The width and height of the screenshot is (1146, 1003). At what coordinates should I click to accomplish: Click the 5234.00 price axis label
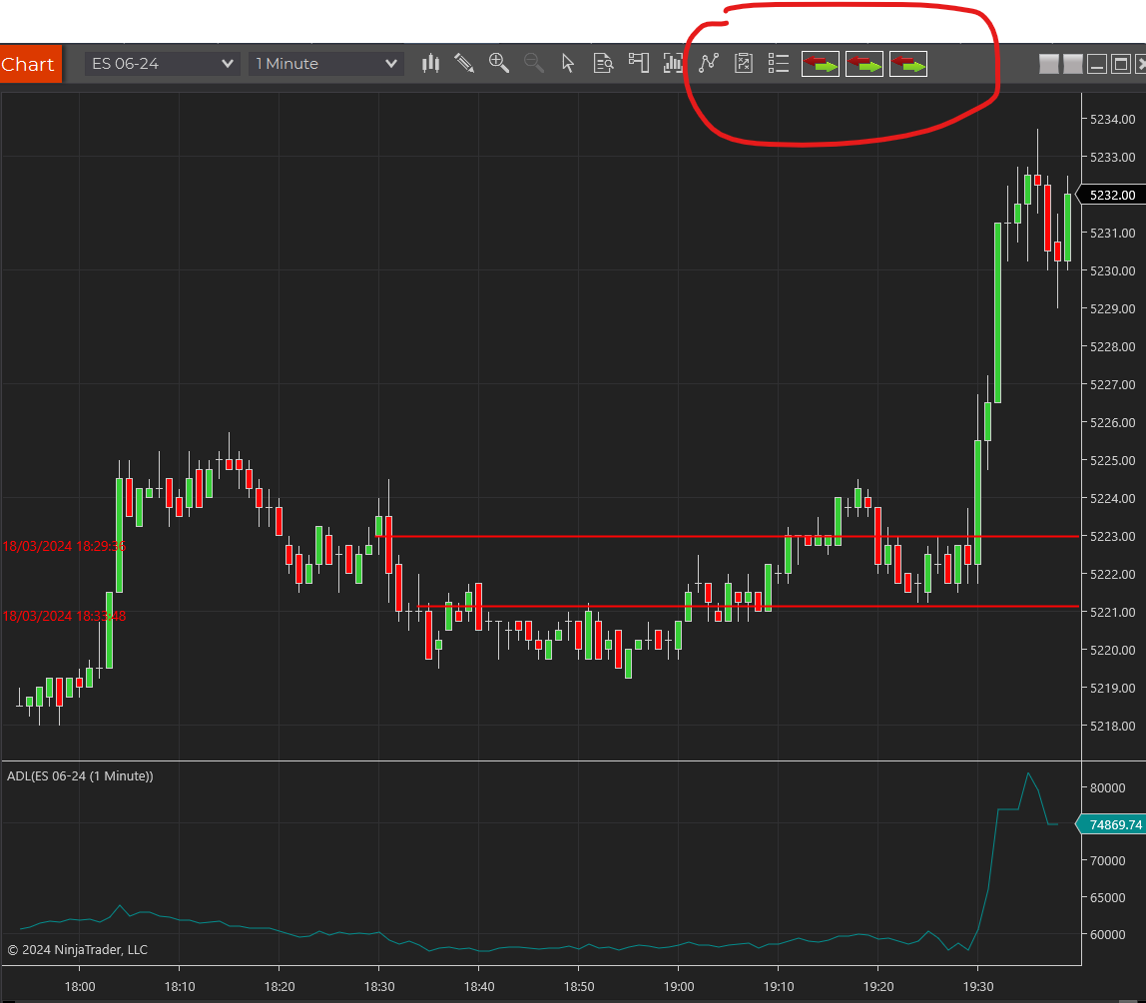click(x=1112, y=119)
